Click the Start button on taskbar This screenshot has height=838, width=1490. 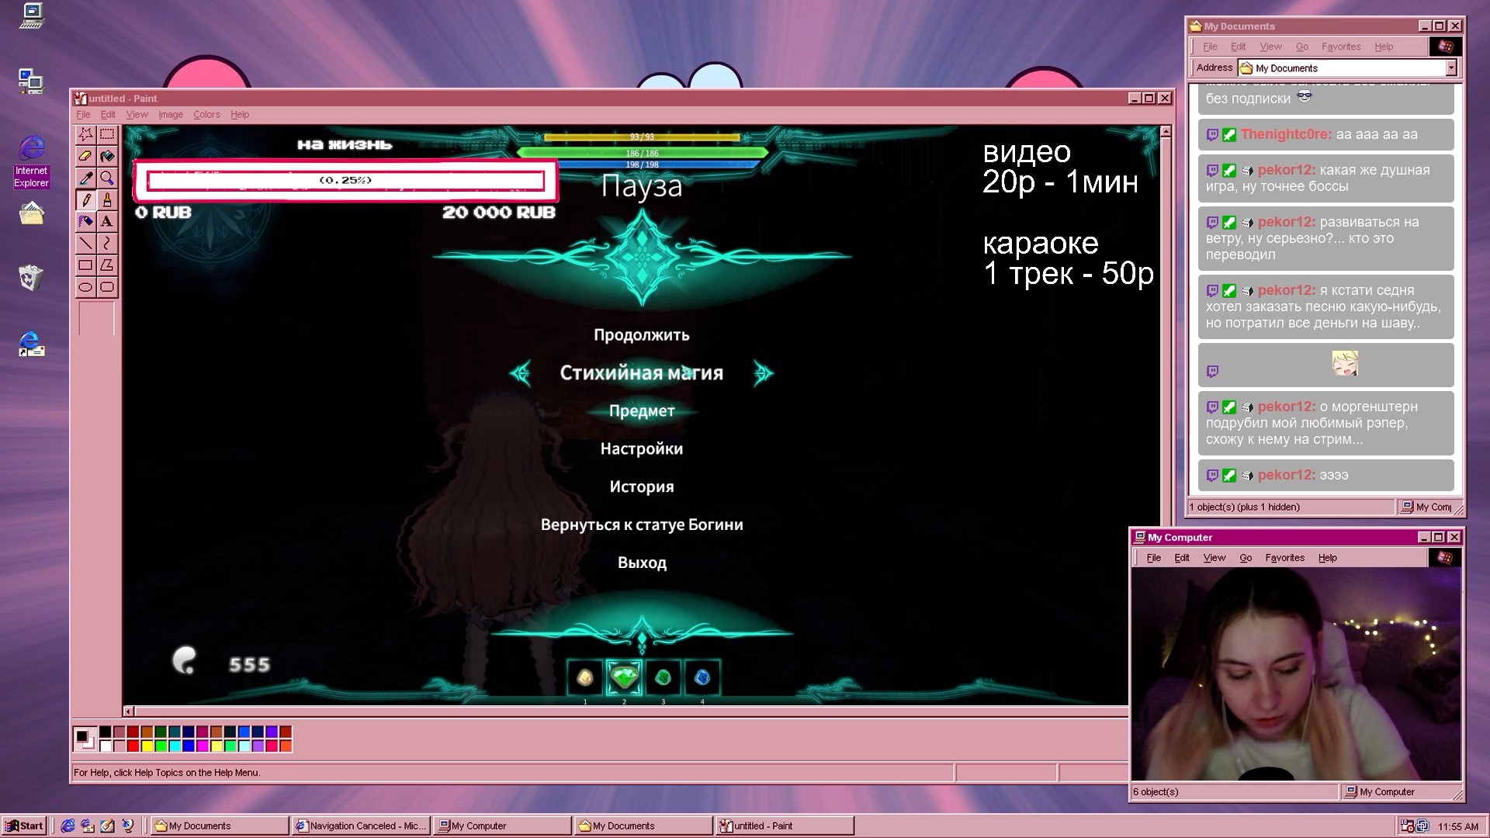pyautogui.click(x=24, y=826)
